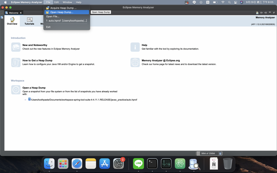Viewport: 277px width, 173px height.
Task: Click the LINE icon in the menu bar
Action: point(194,2)
